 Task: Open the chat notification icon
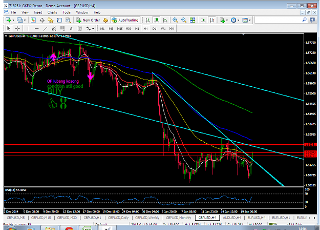click(312, 20)
